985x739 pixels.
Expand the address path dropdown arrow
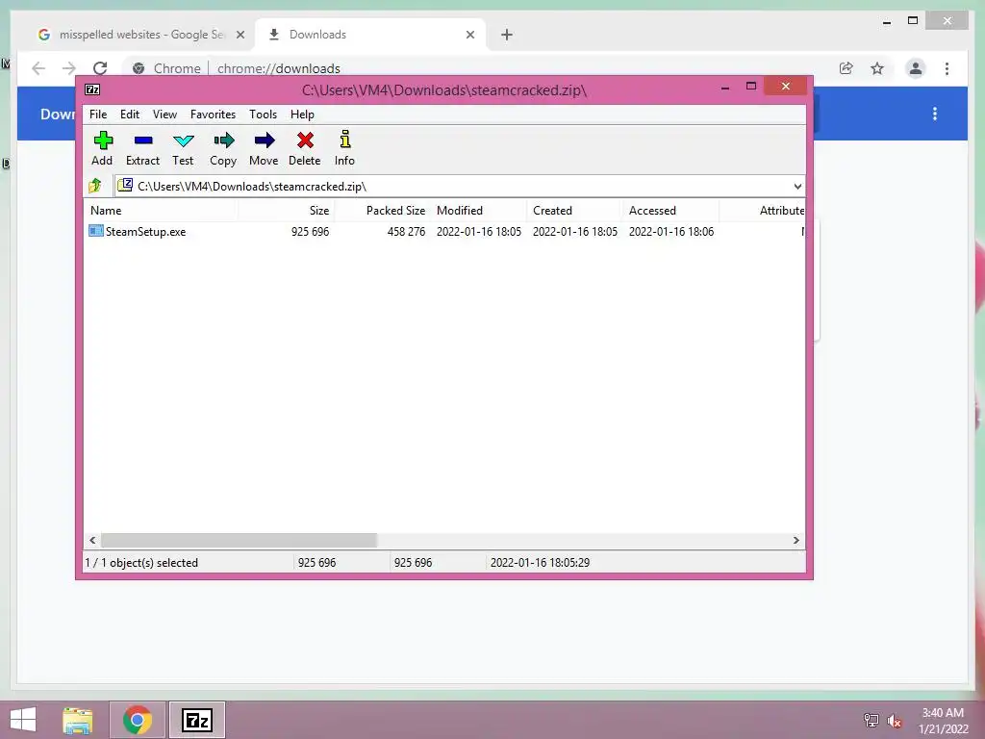(797, 187)
